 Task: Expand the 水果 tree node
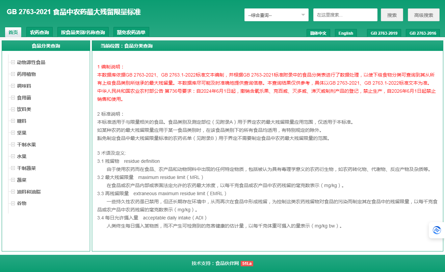13,156
